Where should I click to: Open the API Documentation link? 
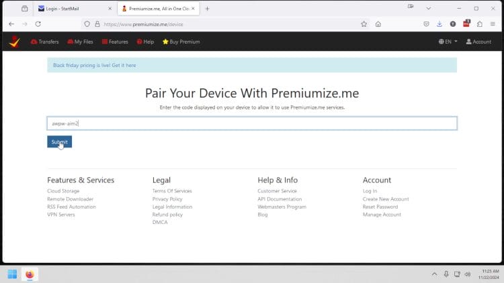click(x=280, y=199)
